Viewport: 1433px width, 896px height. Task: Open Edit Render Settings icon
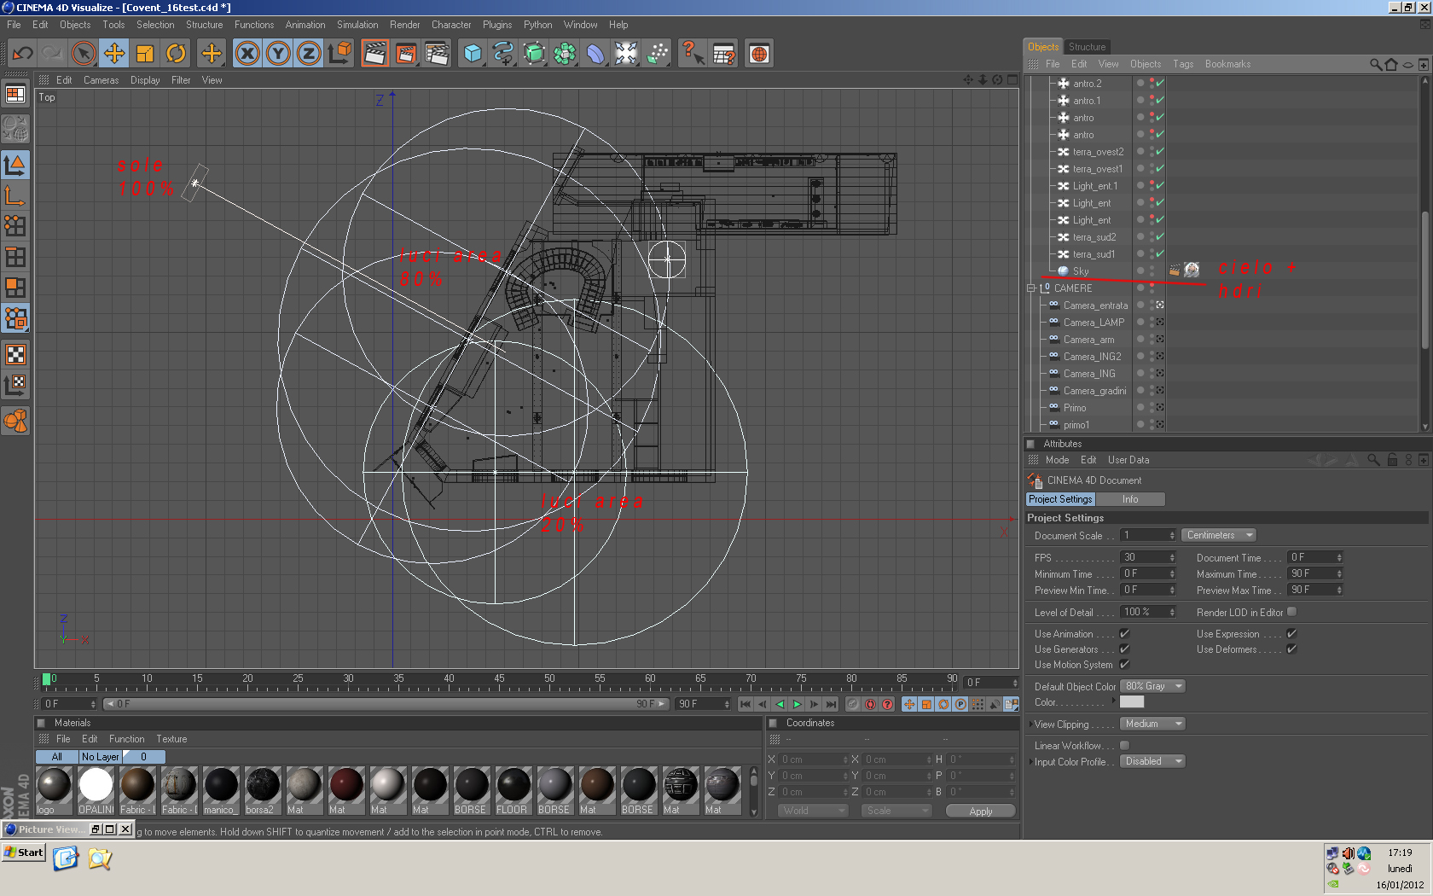[x=437, y=54]
